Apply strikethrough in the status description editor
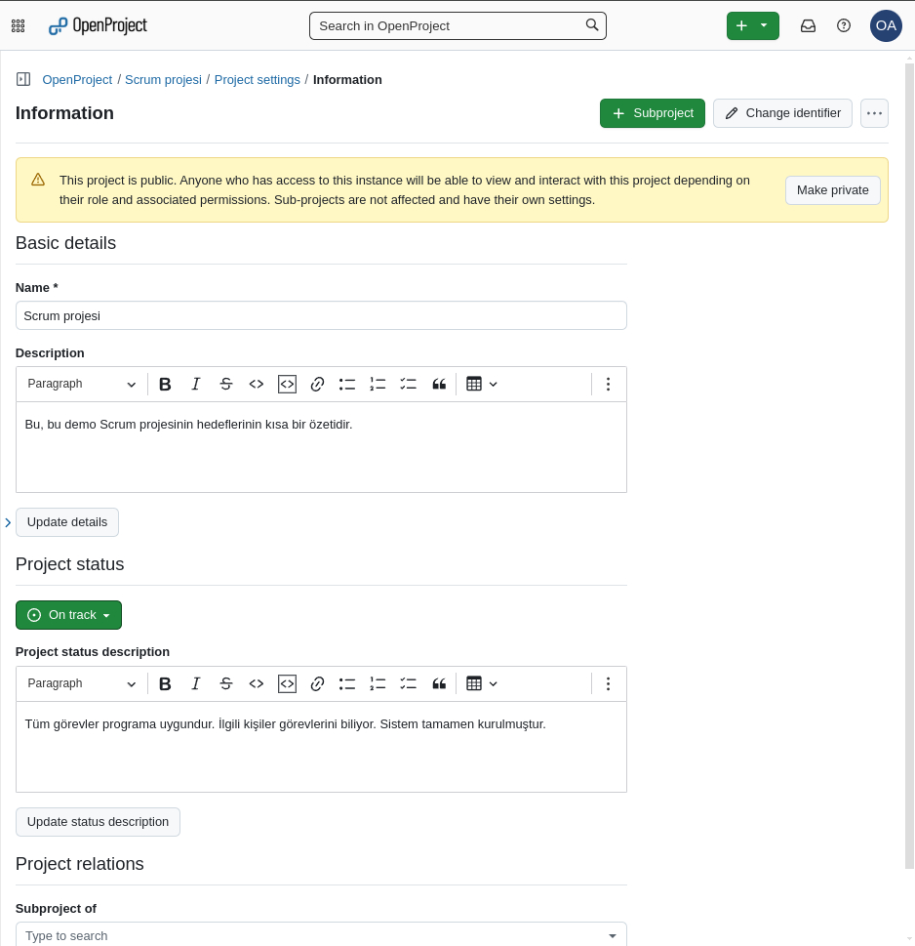The image size is (915, 946). [x=225, y=683]
